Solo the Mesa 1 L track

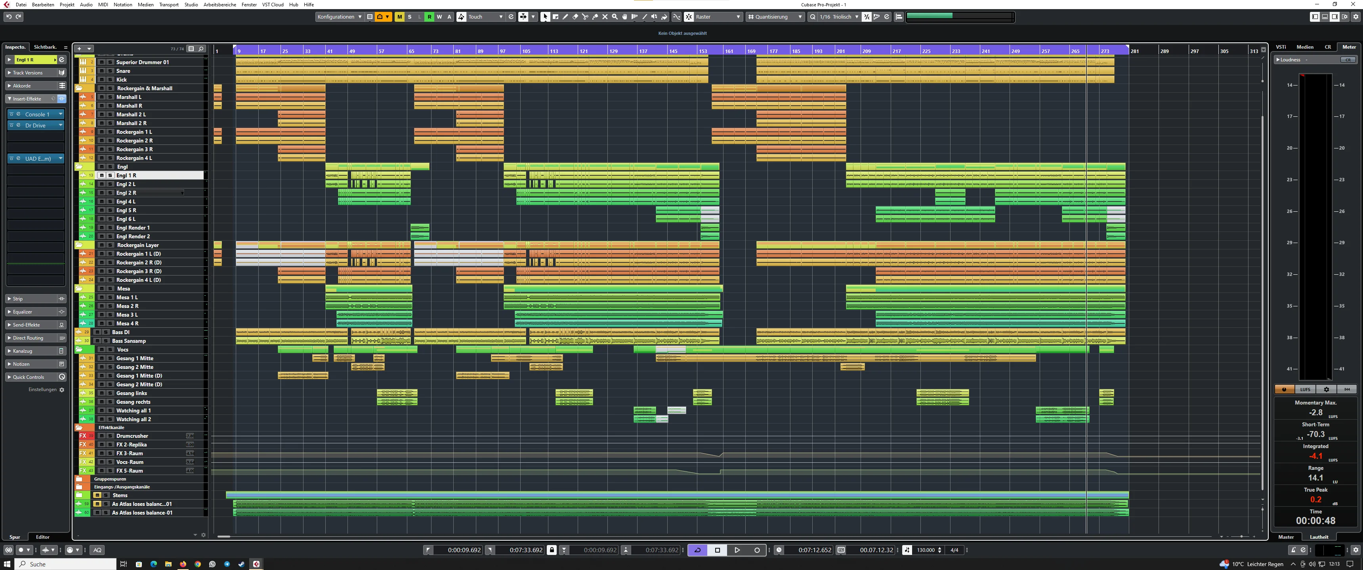pos(110,297)
